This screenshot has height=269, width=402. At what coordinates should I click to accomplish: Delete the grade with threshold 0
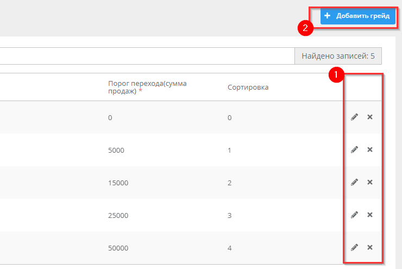click(x=370, y=117)
